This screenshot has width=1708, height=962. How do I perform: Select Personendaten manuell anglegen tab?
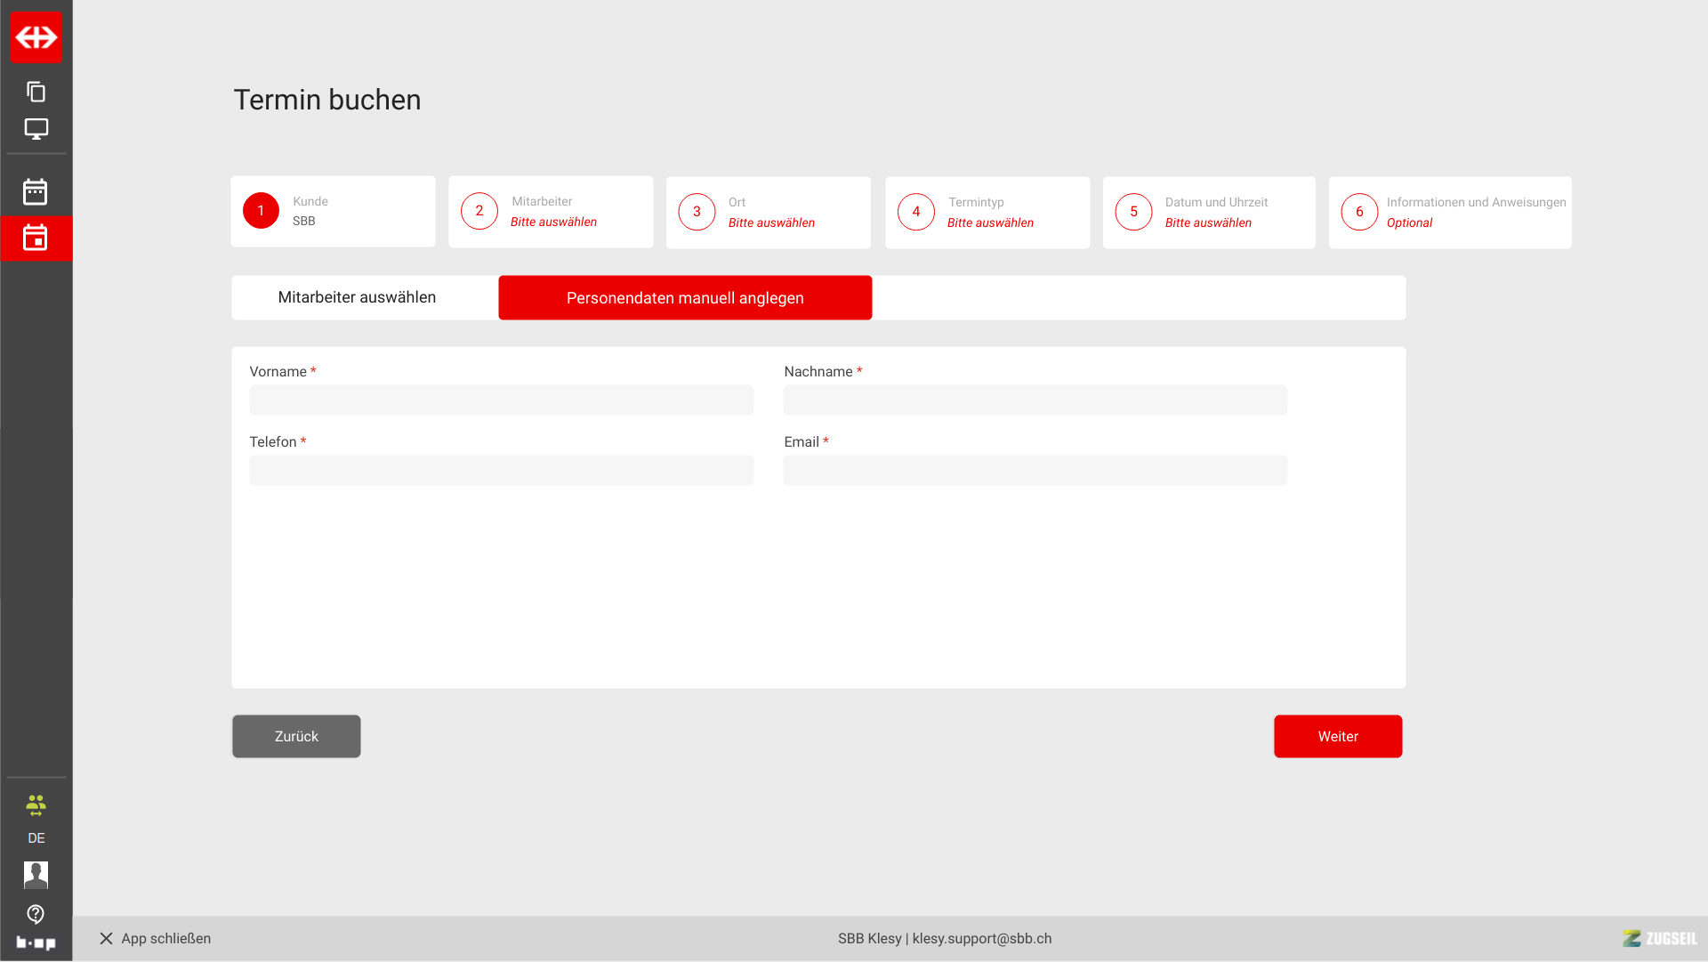[x=685, y=298]
